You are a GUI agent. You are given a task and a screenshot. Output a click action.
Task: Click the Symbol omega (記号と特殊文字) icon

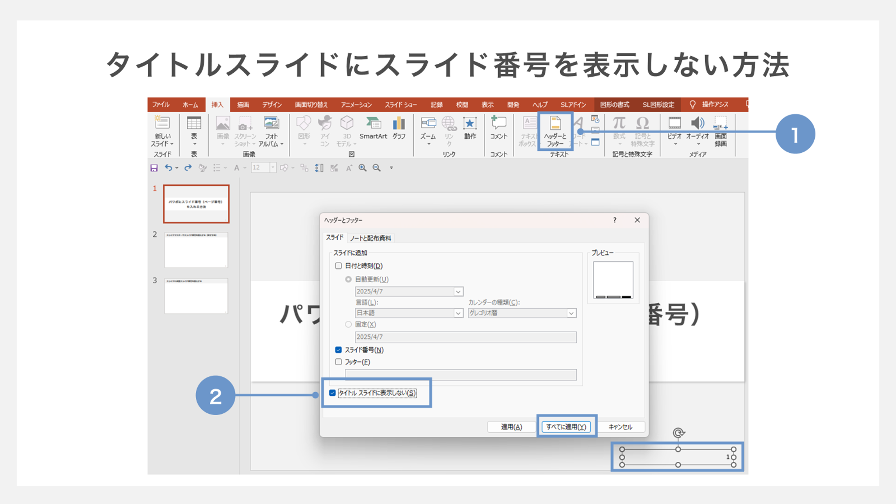pos(642,123)
